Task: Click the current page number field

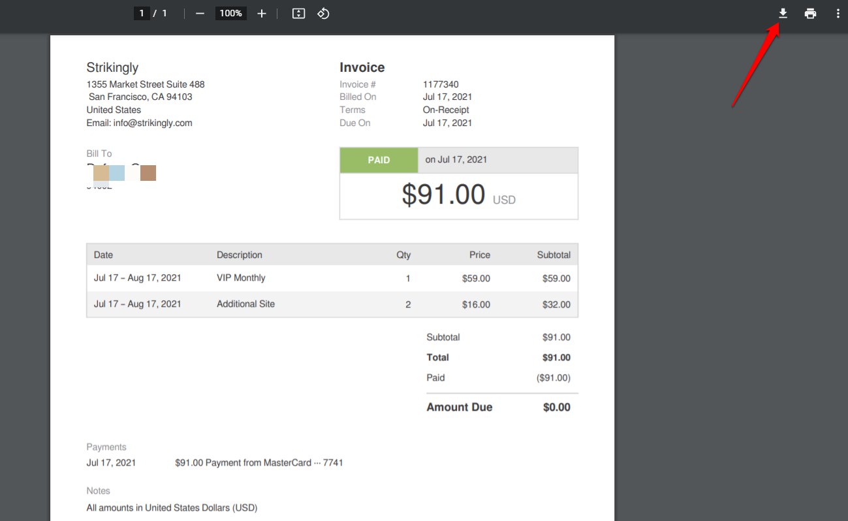Action: click(142, 13)
